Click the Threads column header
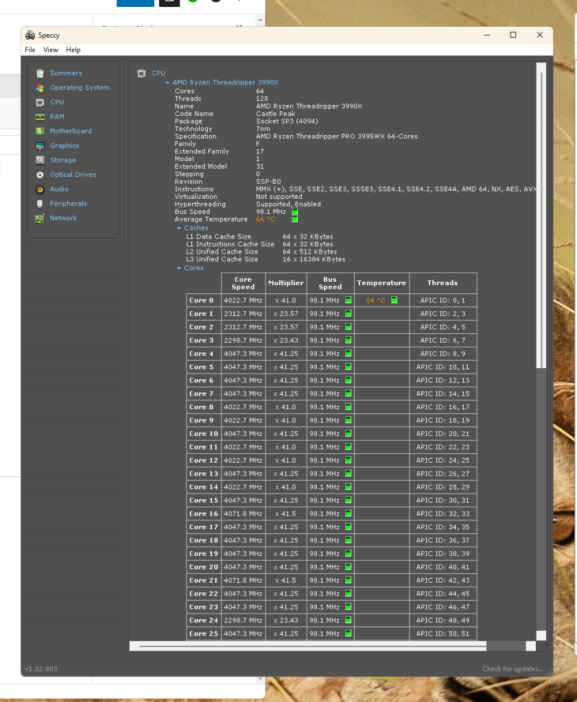The height and width of the screenshot is (702, 577). click(443, 283)
